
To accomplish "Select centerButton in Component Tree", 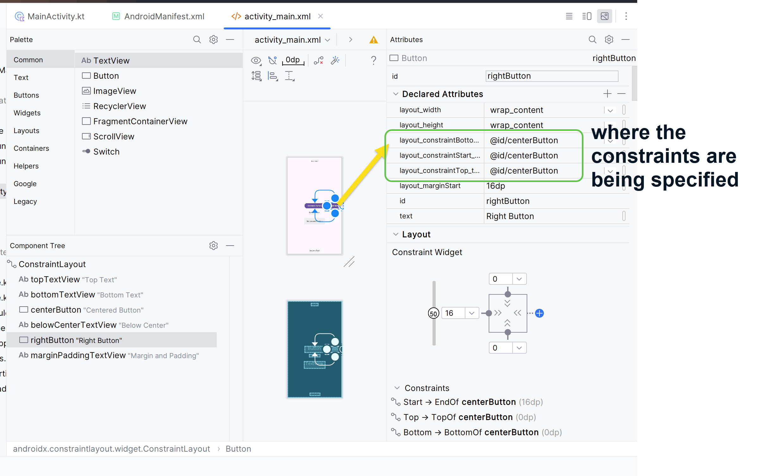I will pyautogui.click(x=112, y=310).
